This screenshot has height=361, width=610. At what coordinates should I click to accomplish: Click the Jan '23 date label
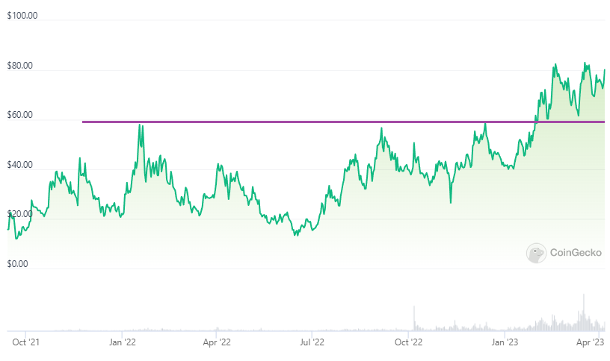[x=505, y=342]
